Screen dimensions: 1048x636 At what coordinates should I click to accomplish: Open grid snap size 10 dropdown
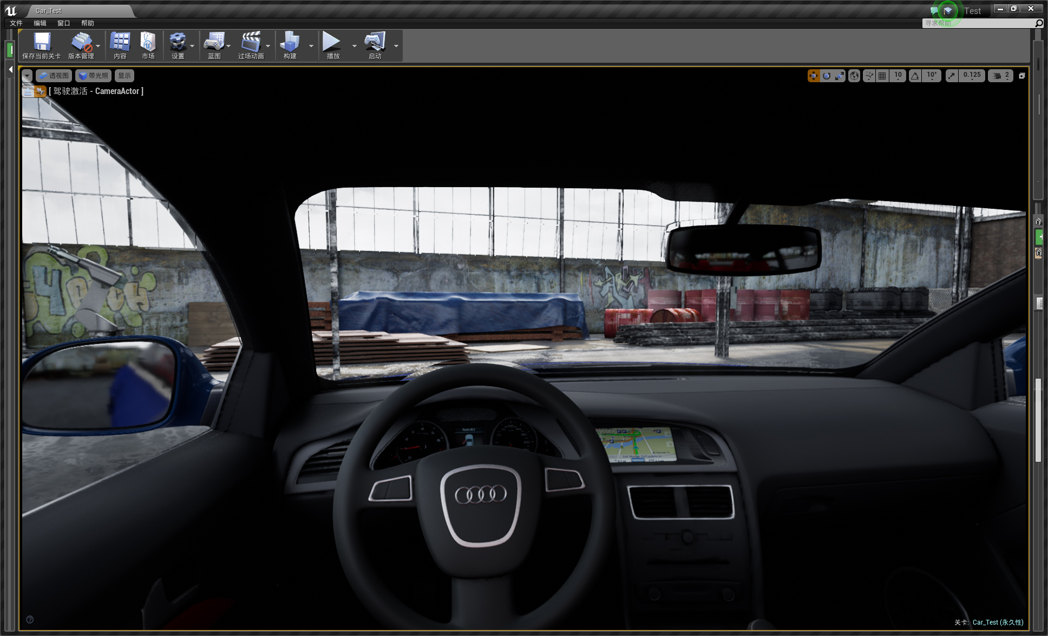pos(898,76)
